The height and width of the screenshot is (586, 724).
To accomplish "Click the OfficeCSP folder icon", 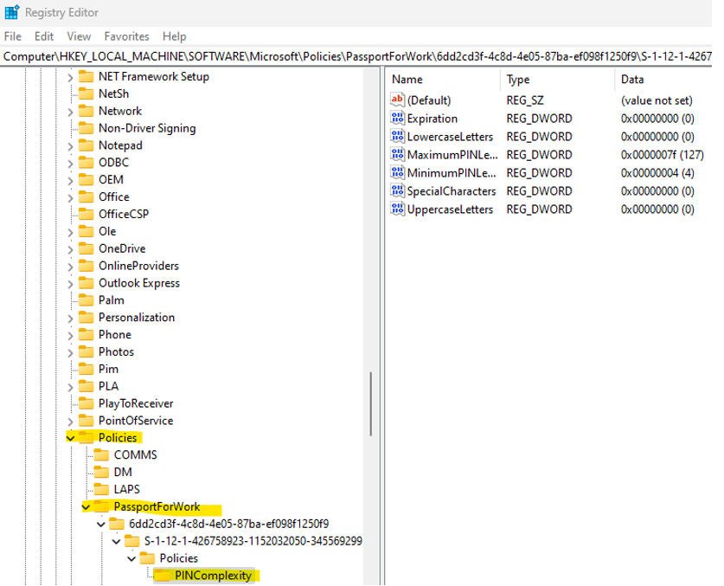I will click(x=86, y=214).
